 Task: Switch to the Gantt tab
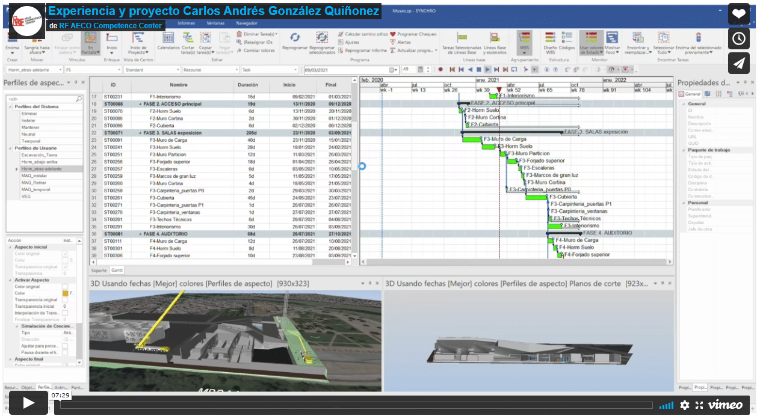coord(117,271)
